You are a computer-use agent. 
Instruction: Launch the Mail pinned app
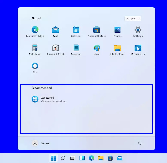coord(56,32)
